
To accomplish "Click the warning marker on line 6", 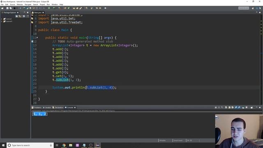I will click(x=32, y=18).
